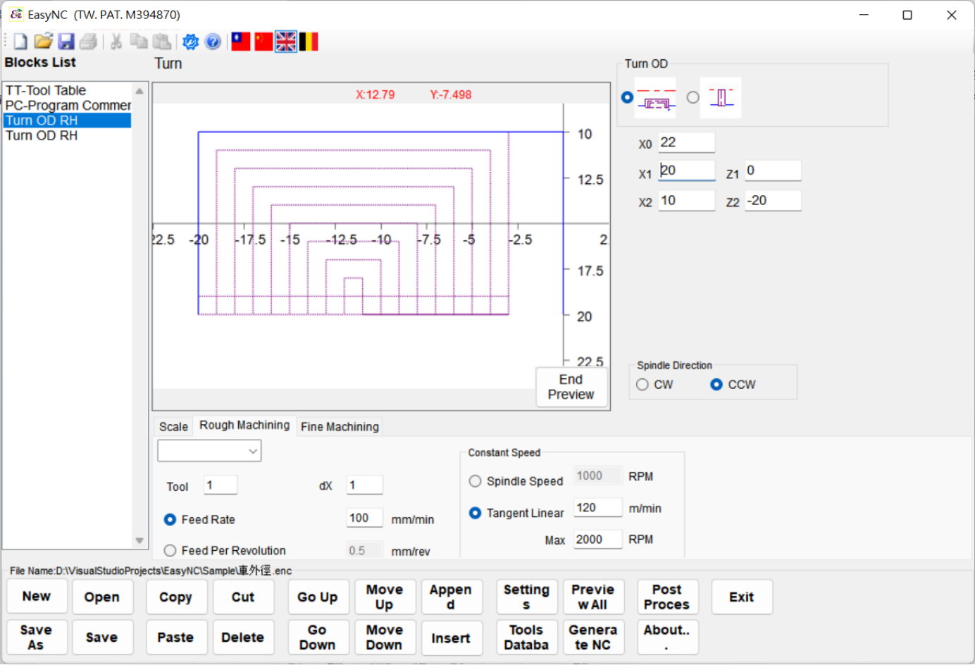The width and height of the screenshot is (975, 665).
Task: Click the Open button at the bottom
Action: coord(102,597)
